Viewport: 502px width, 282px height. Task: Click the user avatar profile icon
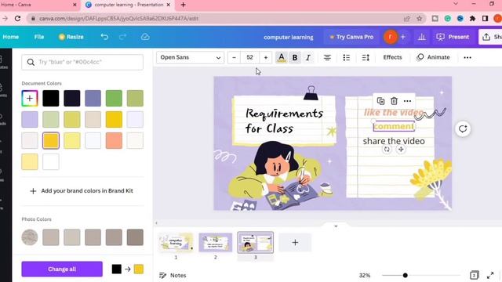click(x=391, y=37)
